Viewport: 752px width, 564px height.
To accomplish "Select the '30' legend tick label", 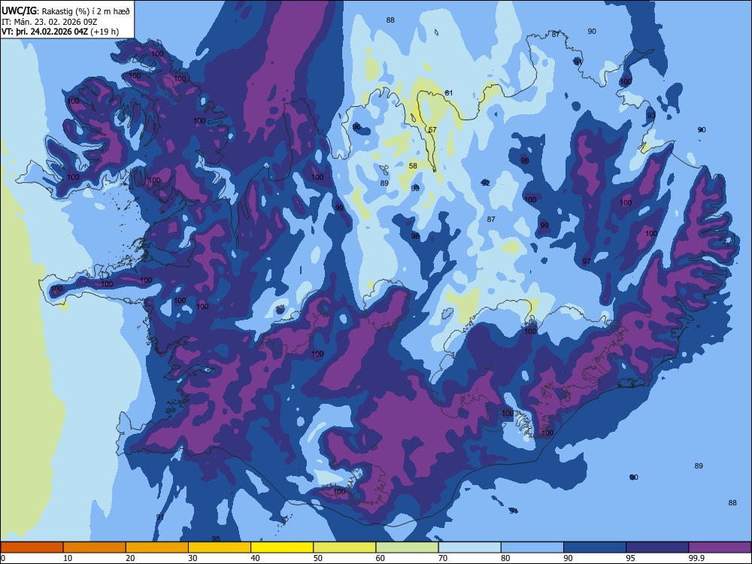I will click(x=193, y=558).
